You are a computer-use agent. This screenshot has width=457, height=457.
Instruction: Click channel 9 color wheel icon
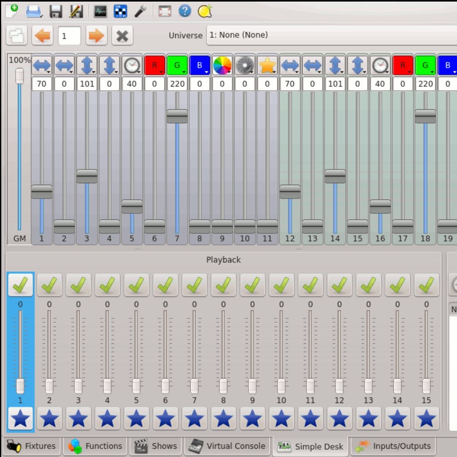coord(222,65)
